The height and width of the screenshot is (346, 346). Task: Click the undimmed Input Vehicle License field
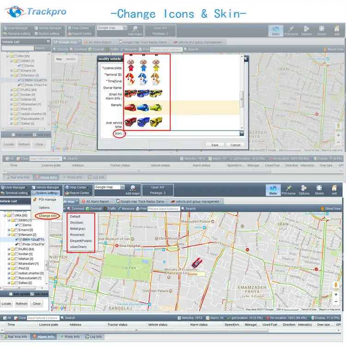point(43,318)
